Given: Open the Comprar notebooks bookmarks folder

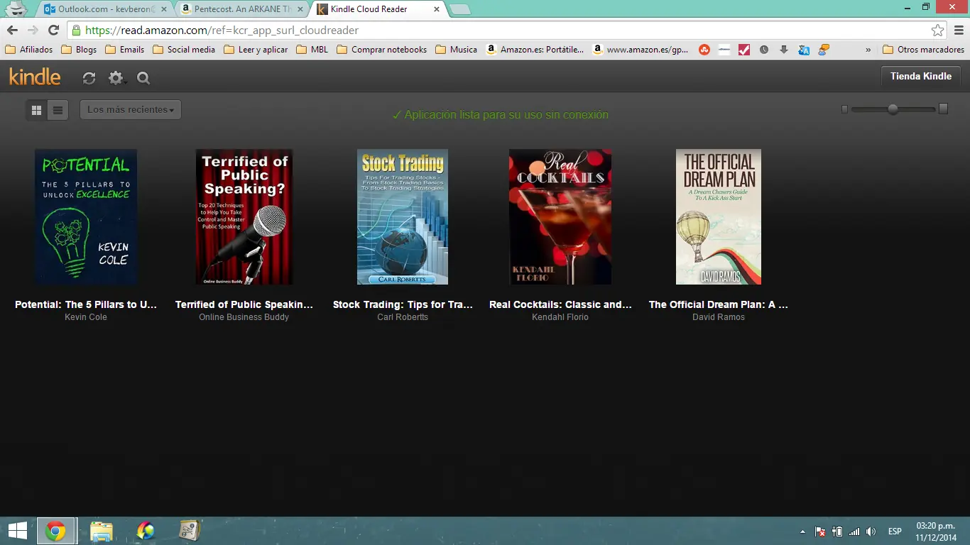Looking at the screenshot, I should [382, 50].
